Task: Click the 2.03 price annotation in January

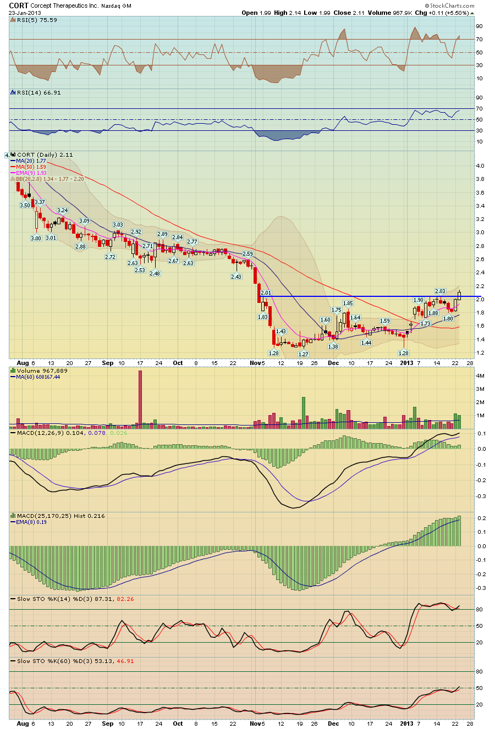Action: (440, 291)
